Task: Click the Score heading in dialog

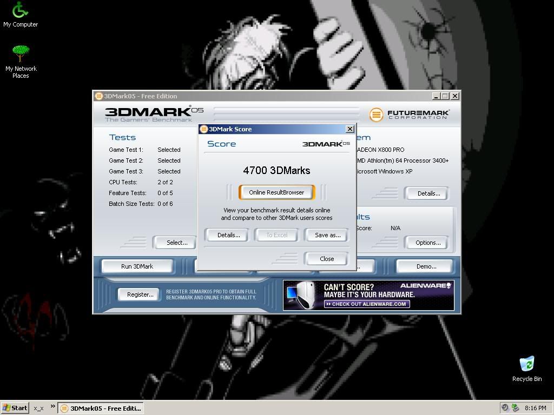Action: (x=221, y=144)
